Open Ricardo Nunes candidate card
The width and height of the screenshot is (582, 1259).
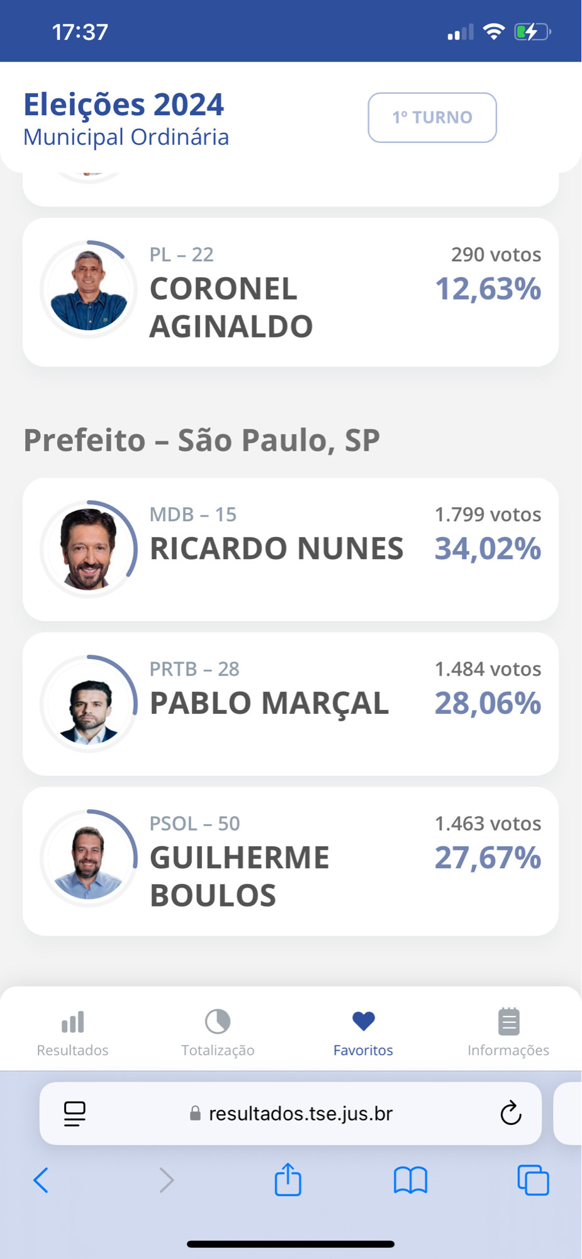pos(291,549)
